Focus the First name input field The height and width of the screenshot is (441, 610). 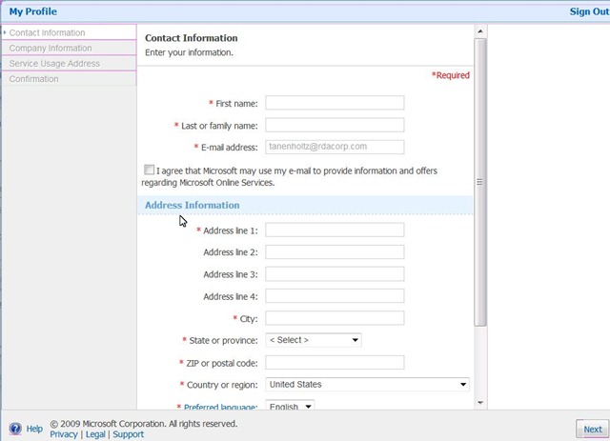click(x=335, y=103)
